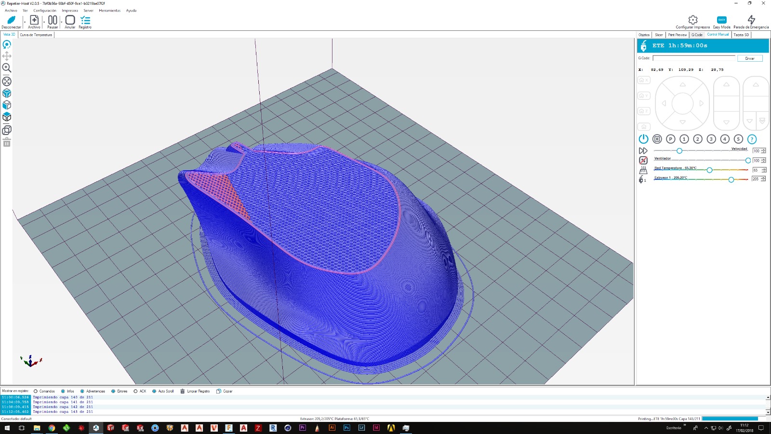Viewport: 771px width, 434px height.
Task: Switch to isometric cube view icon
Action: (x=7, y=93)
